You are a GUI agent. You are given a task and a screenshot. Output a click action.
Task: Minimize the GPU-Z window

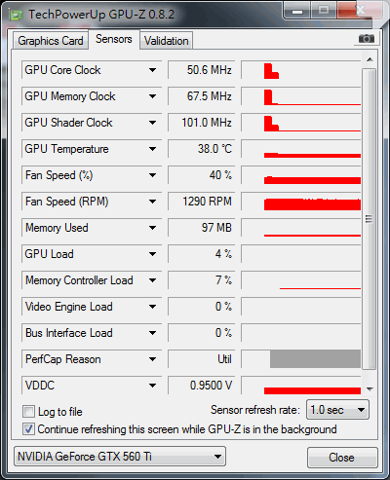point(297,11)
